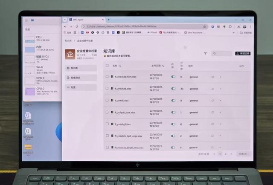Click the dark 新增文件 button
Screen dimensions: 273x185
(x=243, y=53)
